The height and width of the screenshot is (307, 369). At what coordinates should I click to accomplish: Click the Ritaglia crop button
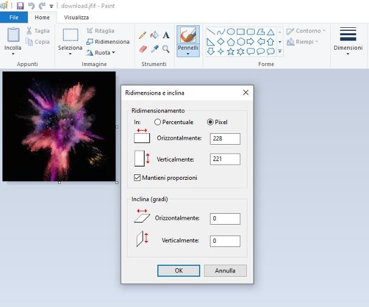(x=100, y=31)
